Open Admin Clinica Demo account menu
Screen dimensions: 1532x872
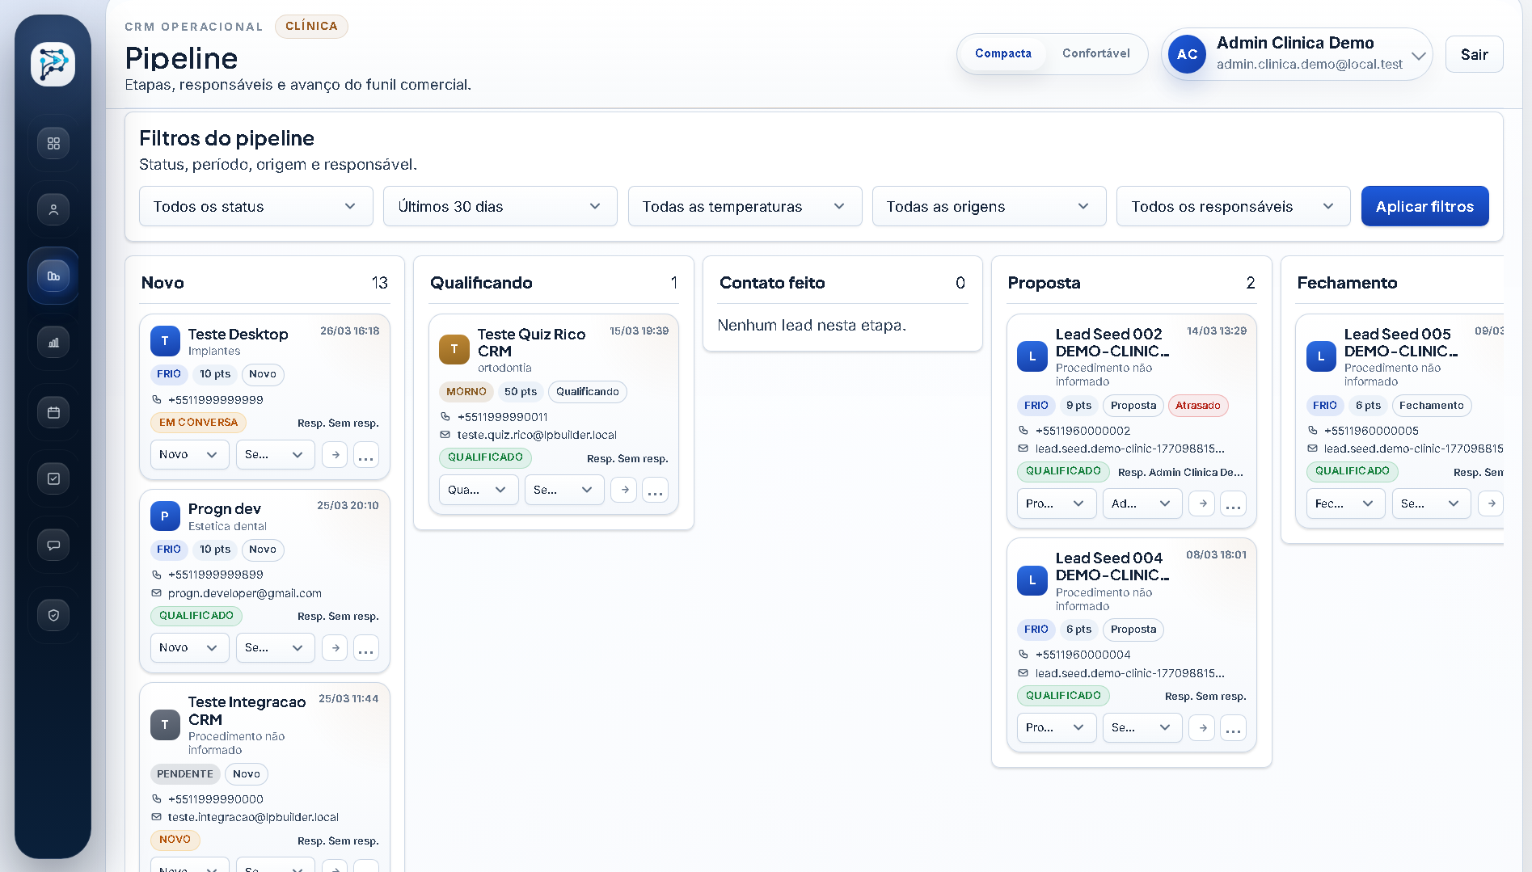pos(1297,54)
